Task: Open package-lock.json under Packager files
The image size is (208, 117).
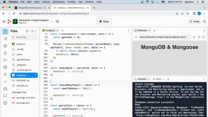Action: click(x=24, y=97)
